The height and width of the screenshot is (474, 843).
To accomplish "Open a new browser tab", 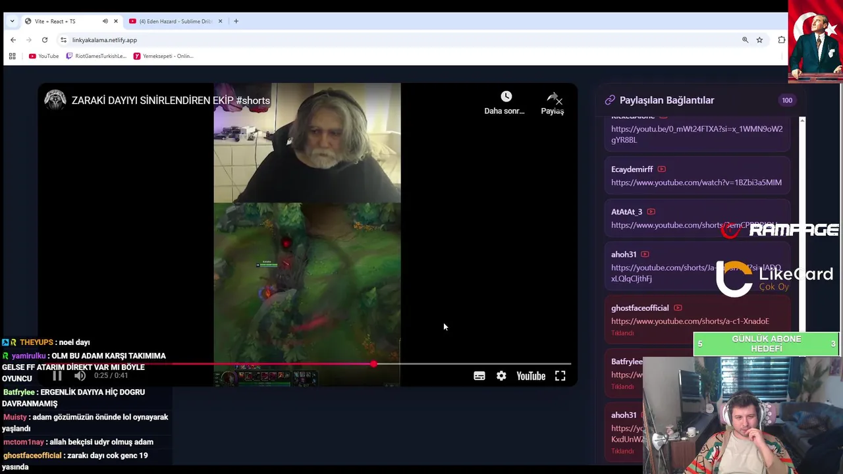I will coord(236,21).
